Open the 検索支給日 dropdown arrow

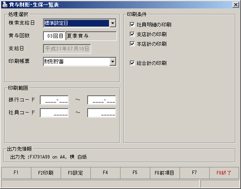coord(113,23)
